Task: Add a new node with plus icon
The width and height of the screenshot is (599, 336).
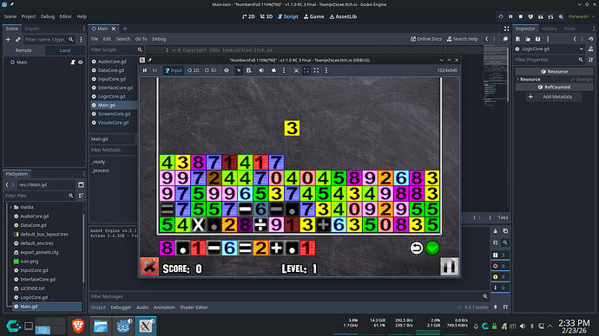Action: [8, 39]
